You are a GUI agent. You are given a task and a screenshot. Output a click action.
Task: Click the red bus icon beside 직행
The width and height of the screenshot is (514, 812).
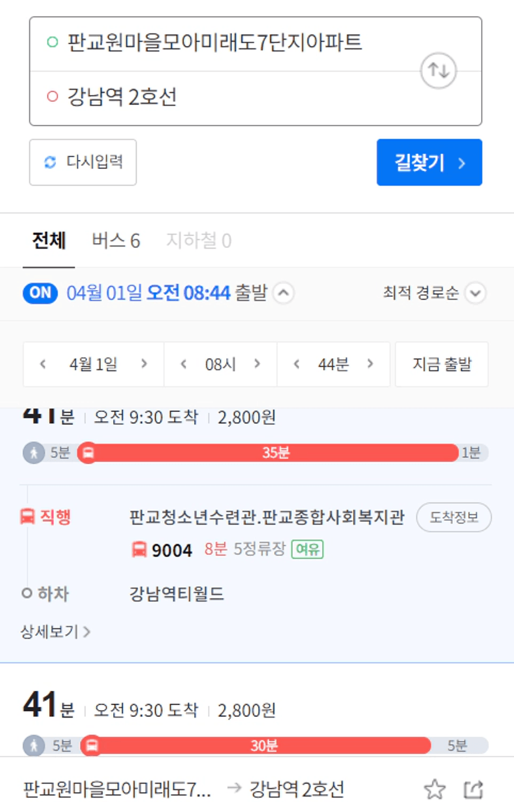point(27,516)
